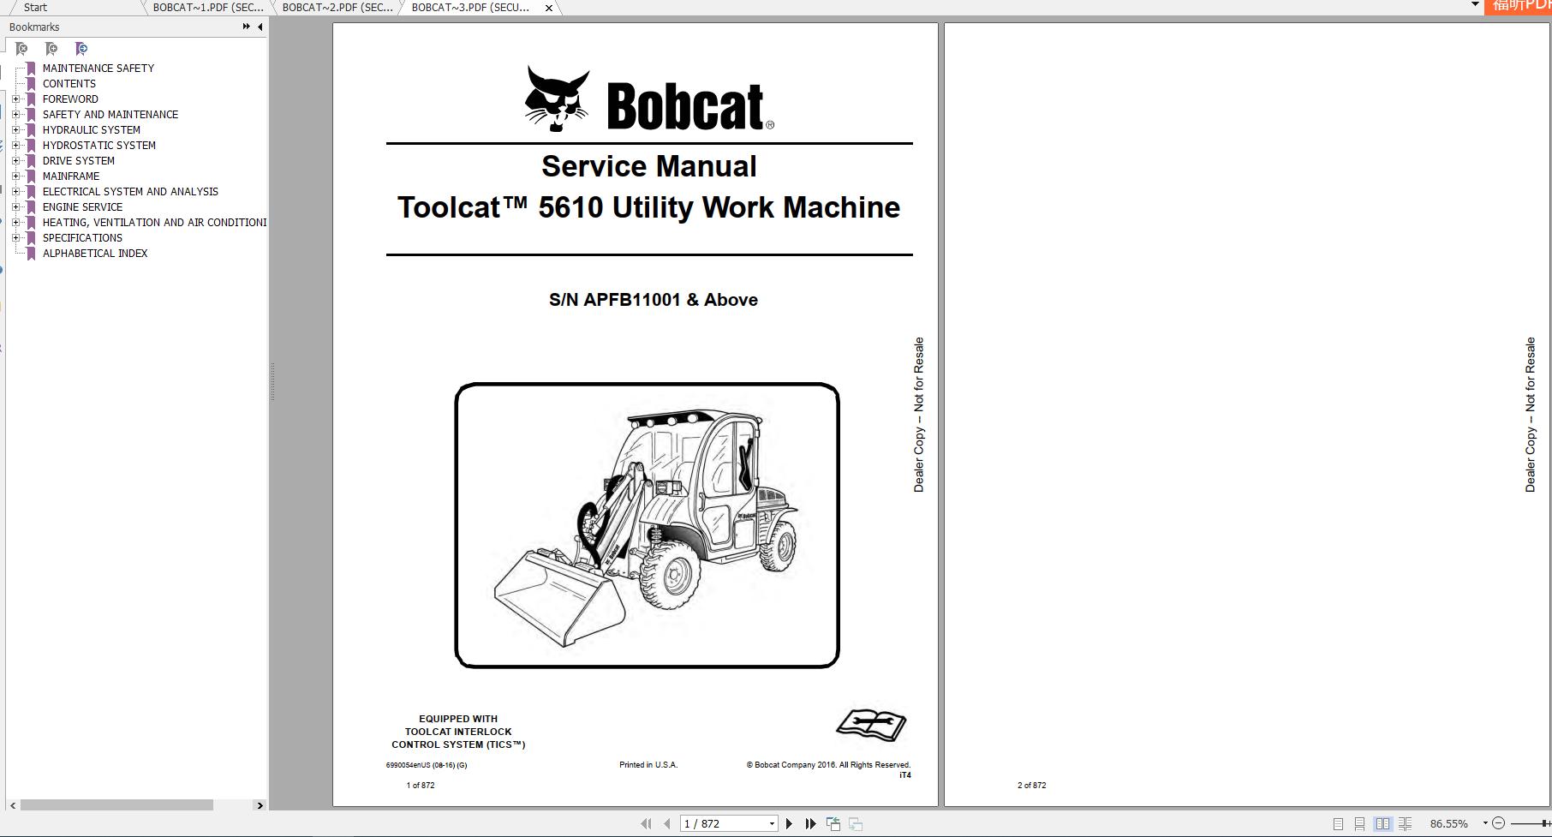Expand the MAINFRAME bookmark
This screenshot has width=1552, height=837.
coord(15,176)
